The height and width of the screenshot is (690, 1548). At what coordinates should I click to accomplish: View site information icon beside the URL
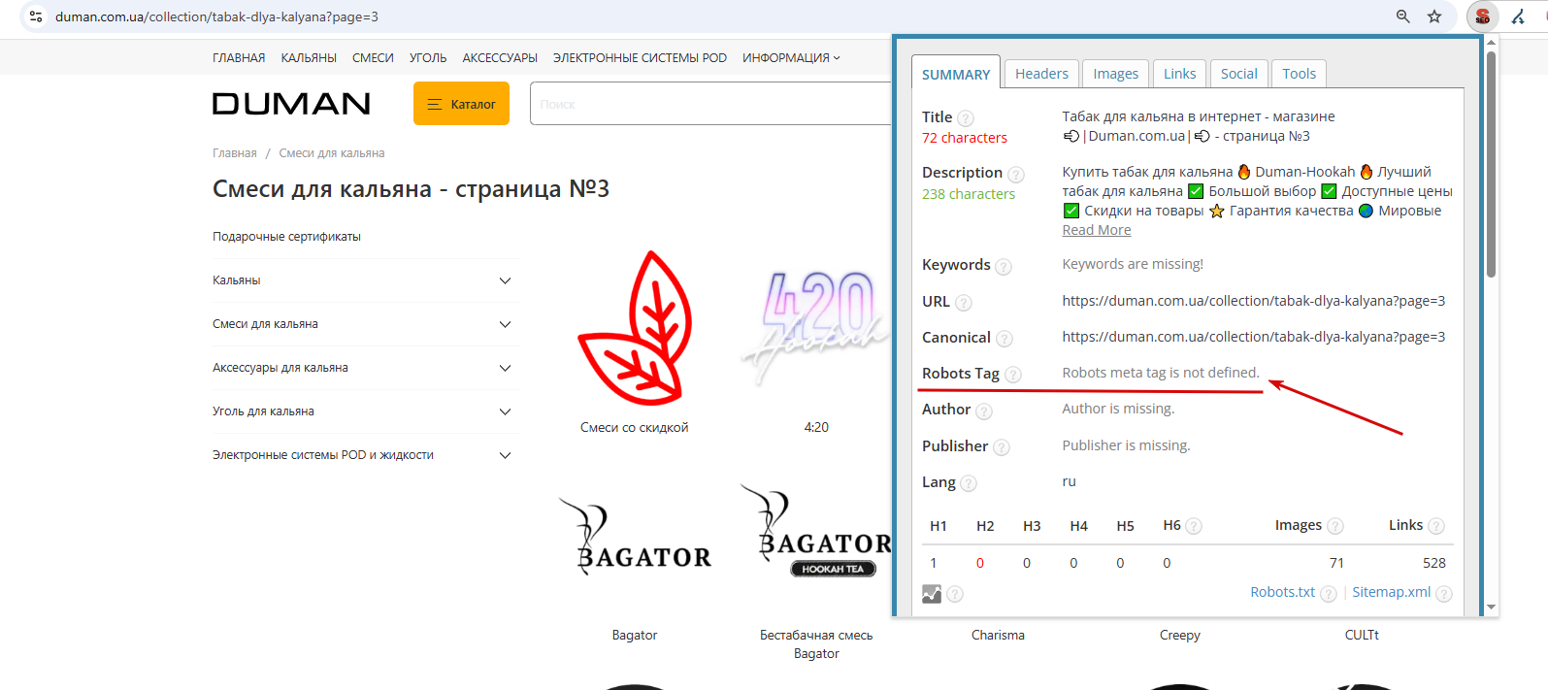(36, 16)
